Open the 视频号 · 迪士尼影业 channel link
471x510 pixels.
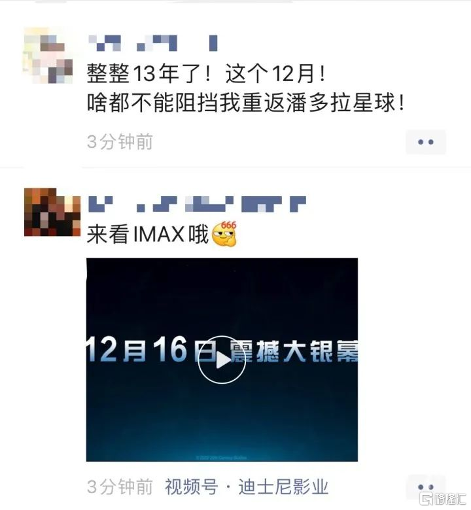pos(247,487)
